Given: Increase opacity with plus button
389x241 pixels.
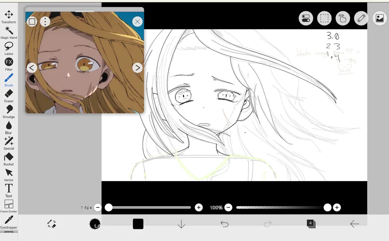Looking at the screenshot, I should coord(337,207).
